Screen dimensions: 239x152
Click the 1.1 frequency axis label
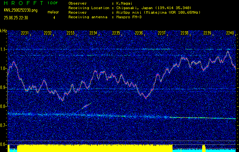click(3, 49)
